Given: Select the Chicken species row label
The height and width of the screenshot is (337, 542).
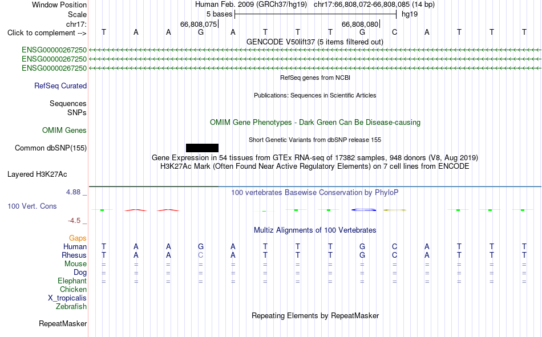Looking at the screenshot, I should click(73, 289).
